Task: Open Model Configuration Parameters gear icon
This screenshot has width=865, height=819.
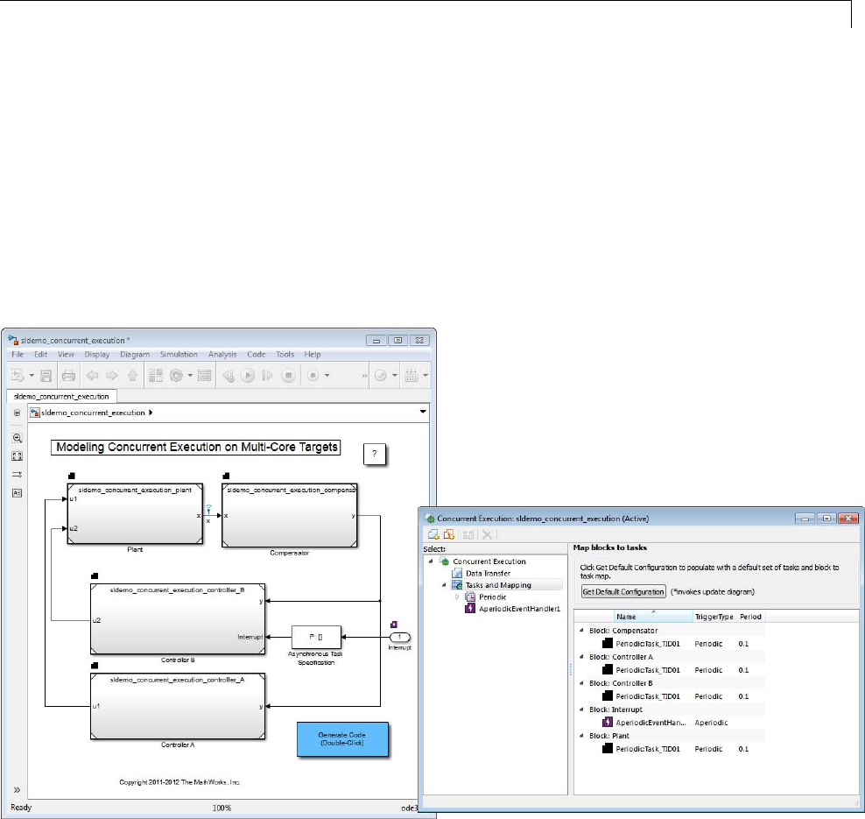Action: click(176, 376)
